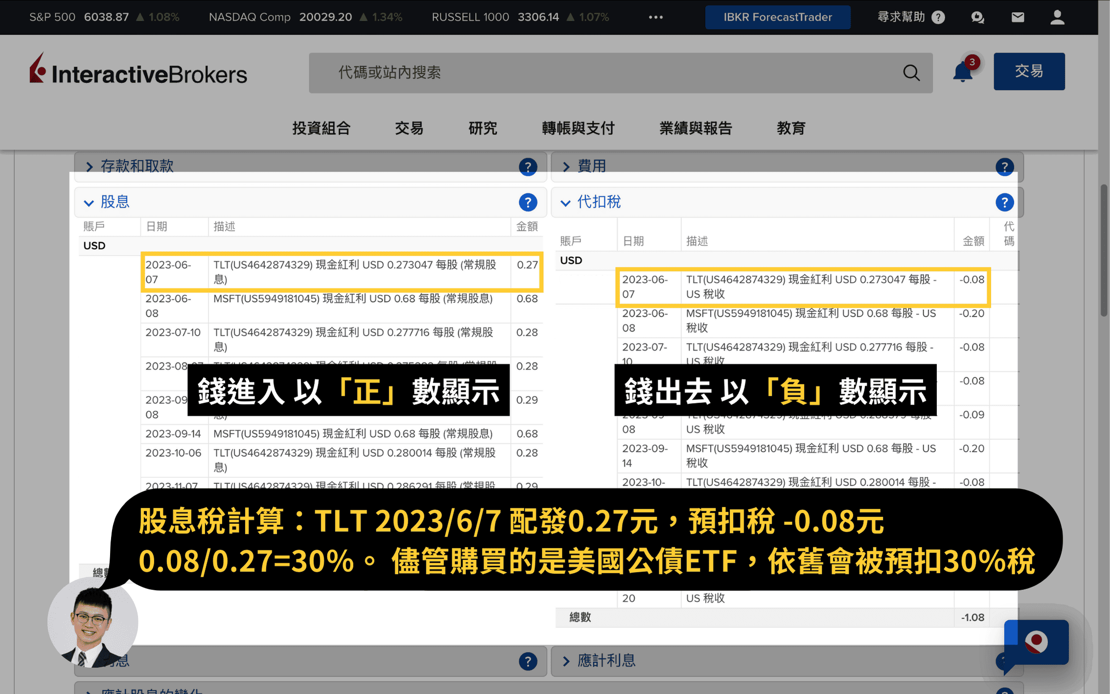Open the 轉帳與支付 menu

pos(578,128)
